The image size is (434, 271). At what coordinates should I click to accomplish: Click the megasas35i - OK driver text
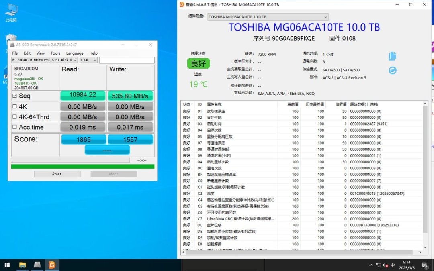(29, 79)
